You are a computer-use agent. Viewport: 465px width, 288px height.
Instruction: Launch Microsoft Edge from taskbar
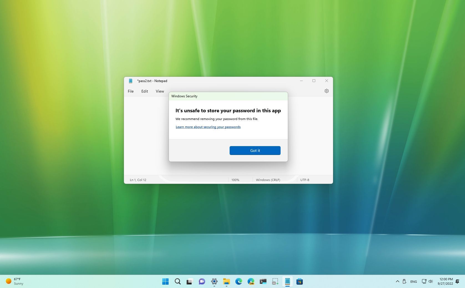click(x=239, y=281)
